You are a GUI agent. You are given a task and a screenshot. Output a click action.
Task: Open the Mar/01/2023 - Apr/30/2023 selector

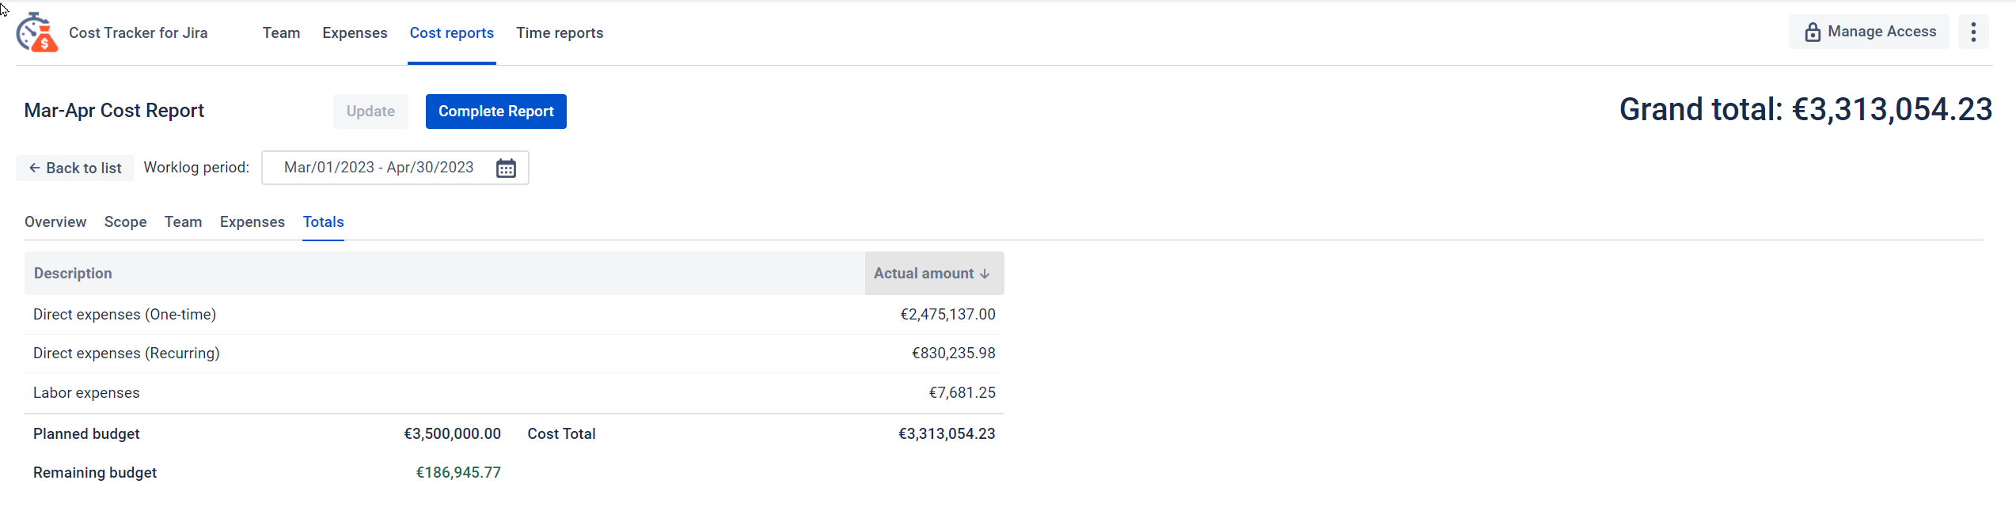click(378, 168)
